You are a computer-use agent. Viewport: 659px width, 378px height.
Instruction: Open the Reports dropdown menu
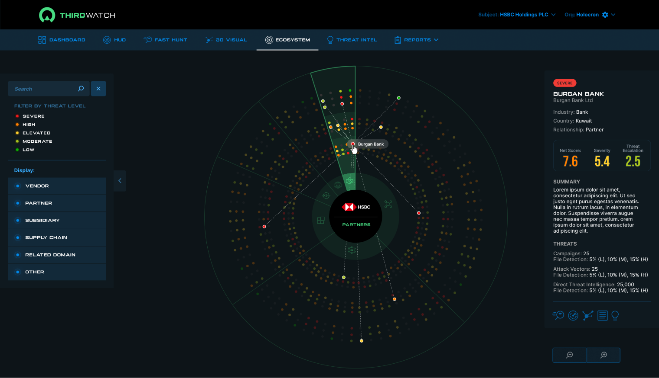point(416,40)
